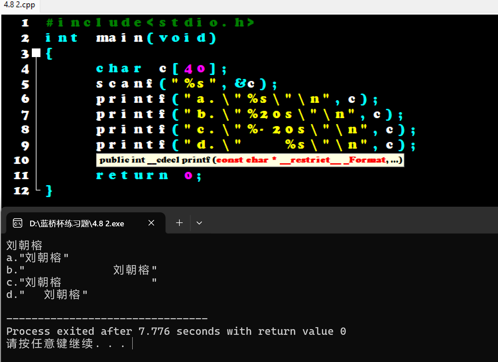The height and width of the screenshot is (362, 498).
Task: Collapse the code fold box at line 3
Action: coord(36,53)
